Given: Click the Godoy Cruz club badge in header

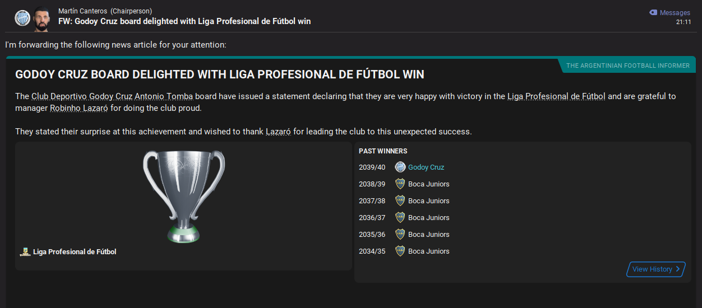Looking at the screenshot, I should point(22,17).
